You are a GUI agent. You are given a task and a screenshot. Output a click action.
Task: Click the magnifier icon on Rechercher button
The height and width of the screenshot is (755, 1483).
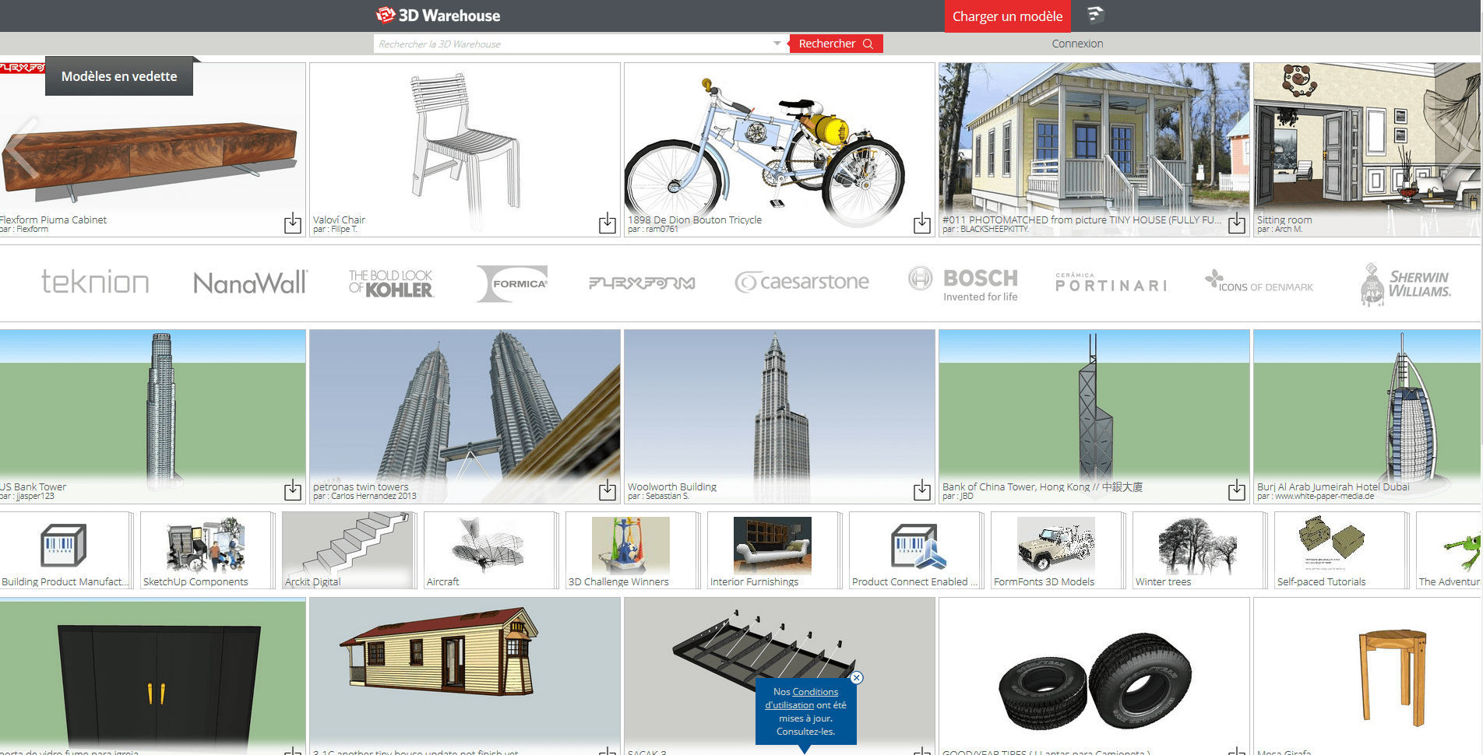click(x=868, y=44)
